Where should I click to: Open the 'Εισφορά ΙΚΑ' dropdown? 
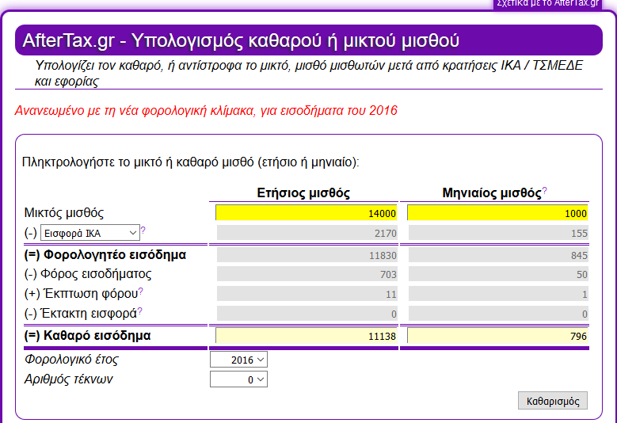click(90, 233)
